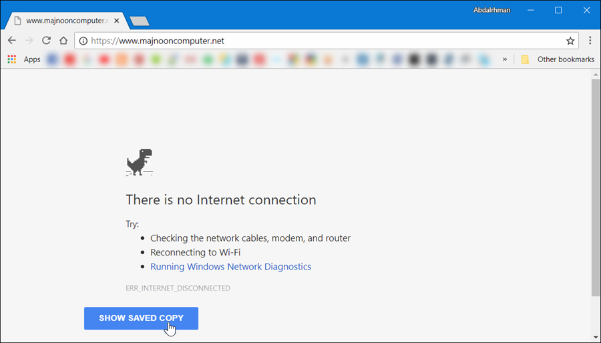This screenshot has width=601, height=343.
Task: Click the back navigation arrow
Action: point(11,41)
